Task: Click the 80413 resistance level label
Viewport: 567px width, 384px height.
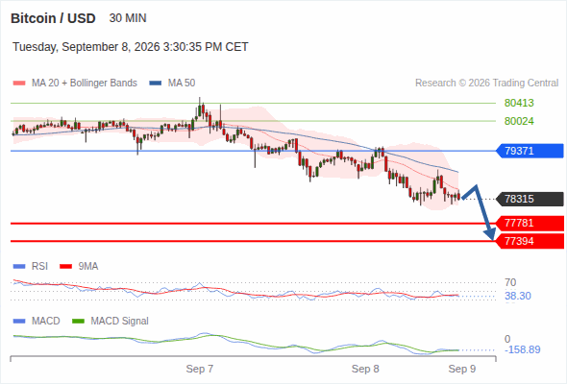Action: pyautogui.click(x=519, y=103)
